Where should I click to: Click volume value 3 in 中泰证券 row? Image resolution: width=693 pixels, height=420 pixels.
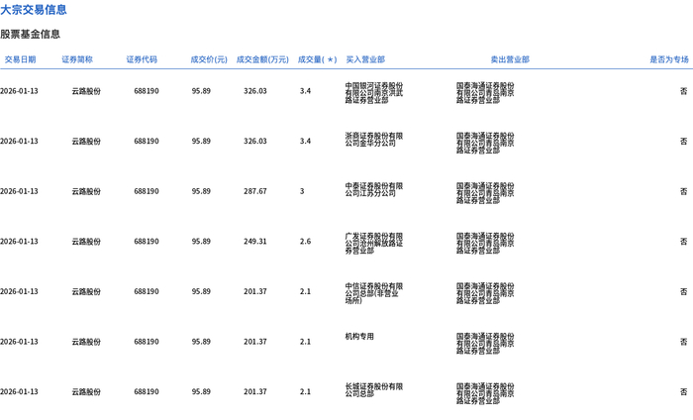tap(302, 191)
